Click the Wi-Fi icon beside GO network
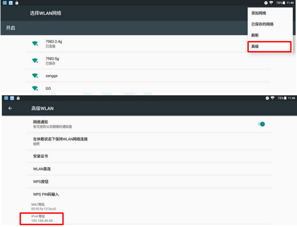The width and height of the screenshot is (297, 227). (x=35, y=88)
